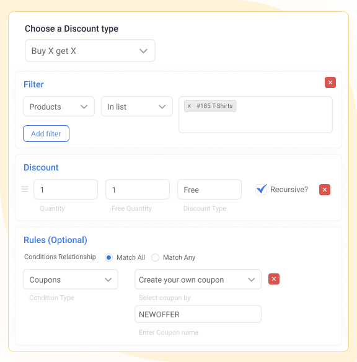Expand the Products filter dropdown

pos(59,107)
